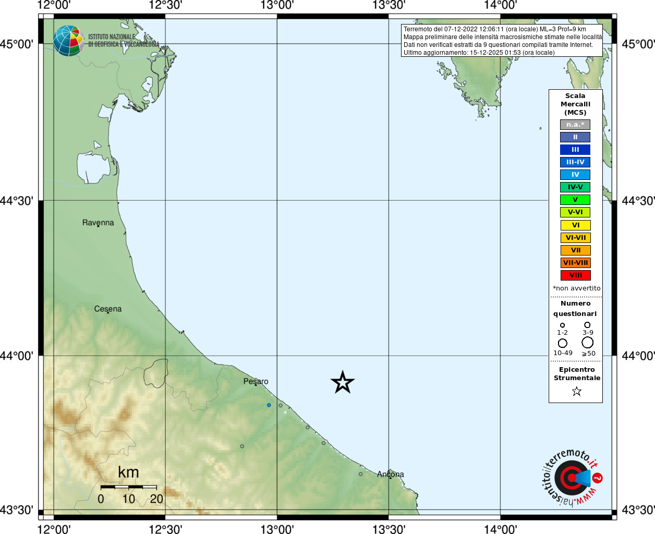655x534 pixels.
Task: Click the ≥50 questionnaires circle symbol
Action: click(x=588, y=343)
